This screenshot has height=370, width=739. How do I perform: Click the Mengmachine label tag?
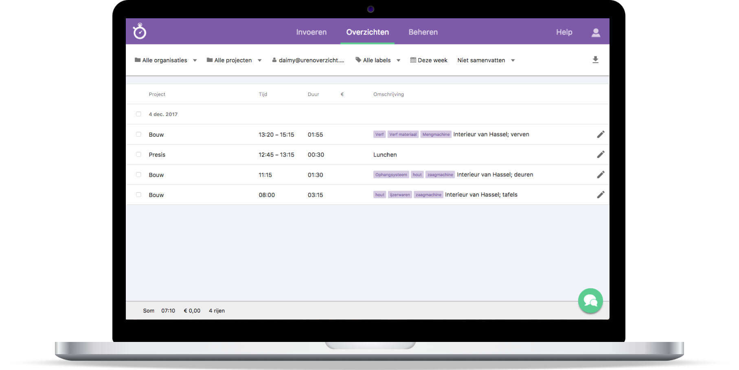click(436, 134)
